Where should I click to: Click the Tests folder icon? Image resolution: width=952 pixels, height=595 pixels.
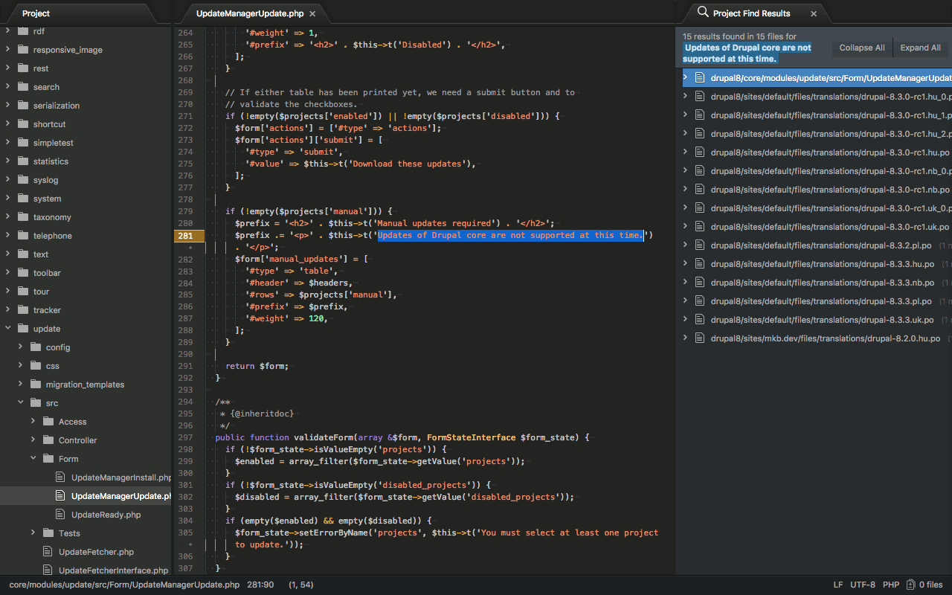(x=48, y=533)
